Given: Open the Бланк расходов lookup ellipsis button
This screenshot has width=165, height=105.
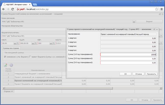Looking at the screenshot, I should pos(134,22).
